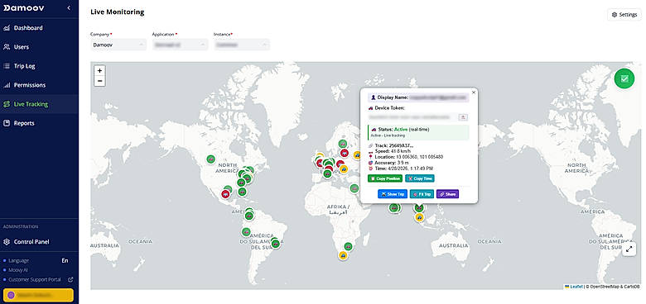This screenshot has height=304, width=646.
Task: Close the device info popup
Action: [x=474, y=93]
